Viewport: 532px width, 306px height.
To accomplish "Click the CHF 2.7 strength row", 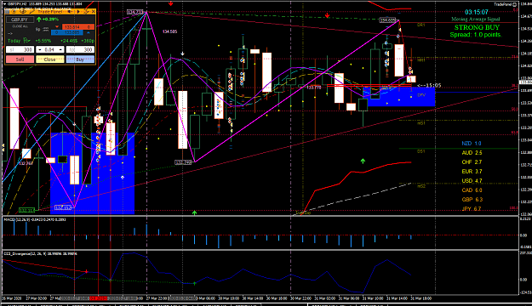I will tap(472, 162).
